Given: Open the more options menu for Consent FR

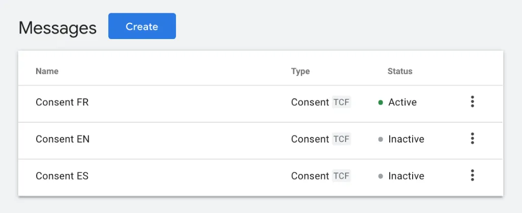Looking at the screenshot, I should click(x=472, y=102).
